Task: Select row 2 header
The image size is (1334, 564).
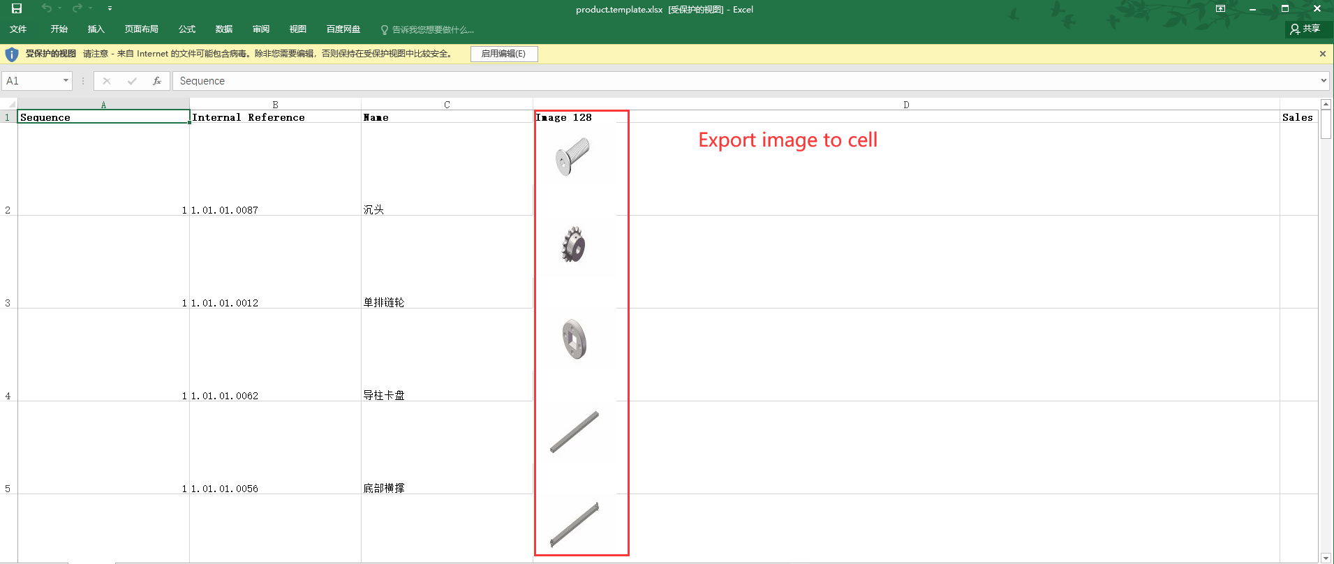Action: [8, 170]
